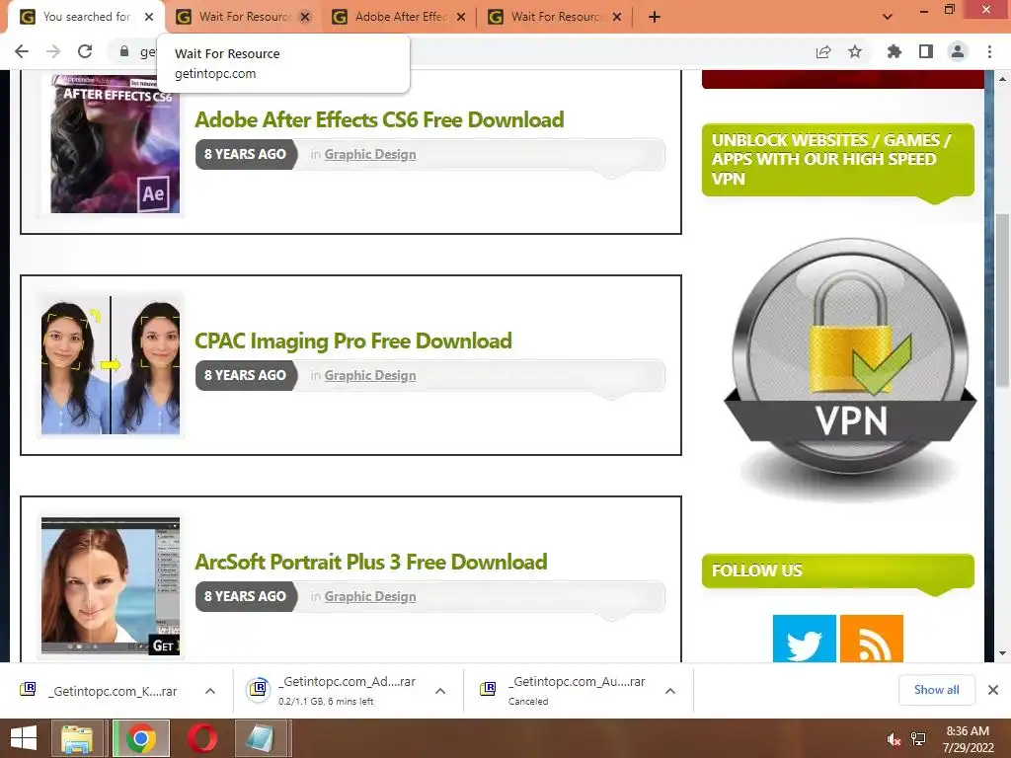Click Show all downloads button
The image size is (1011, 758).
(x=937, y=690)
